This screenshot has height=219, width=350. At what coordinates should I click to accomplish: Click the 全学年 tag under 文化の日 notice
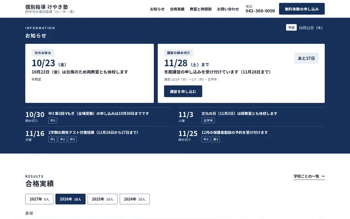[208, 120]
